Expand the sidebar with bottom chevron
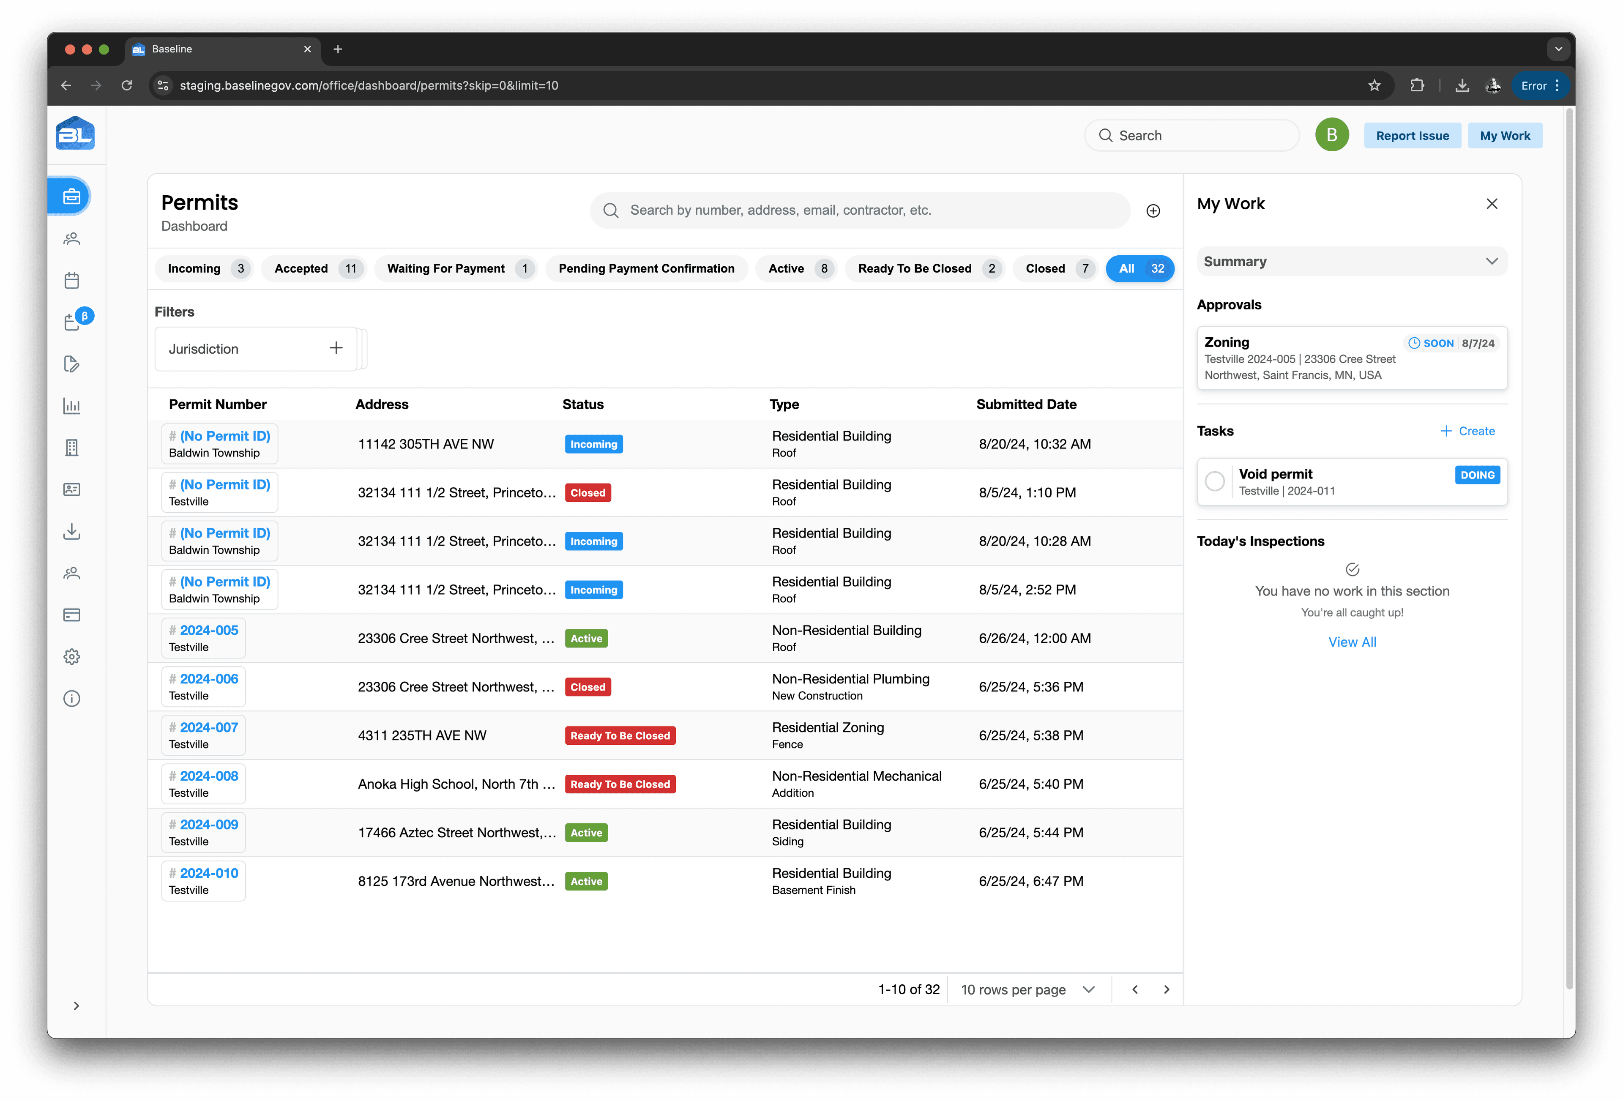1623x1101 pixels. coord(76,1006)
